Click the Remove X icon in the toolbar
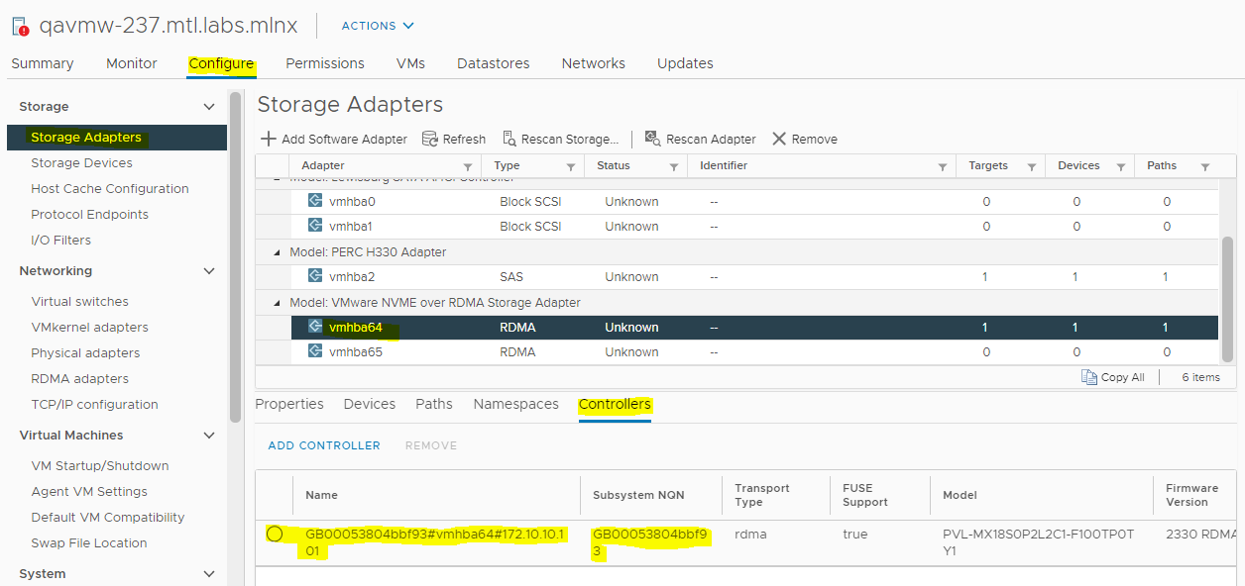Viewport: 1245px width, 586px height. point(779,139)
